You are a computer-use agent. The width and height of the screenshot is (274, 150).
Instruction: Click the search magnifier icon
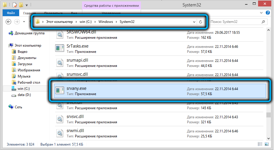(263, 22)
